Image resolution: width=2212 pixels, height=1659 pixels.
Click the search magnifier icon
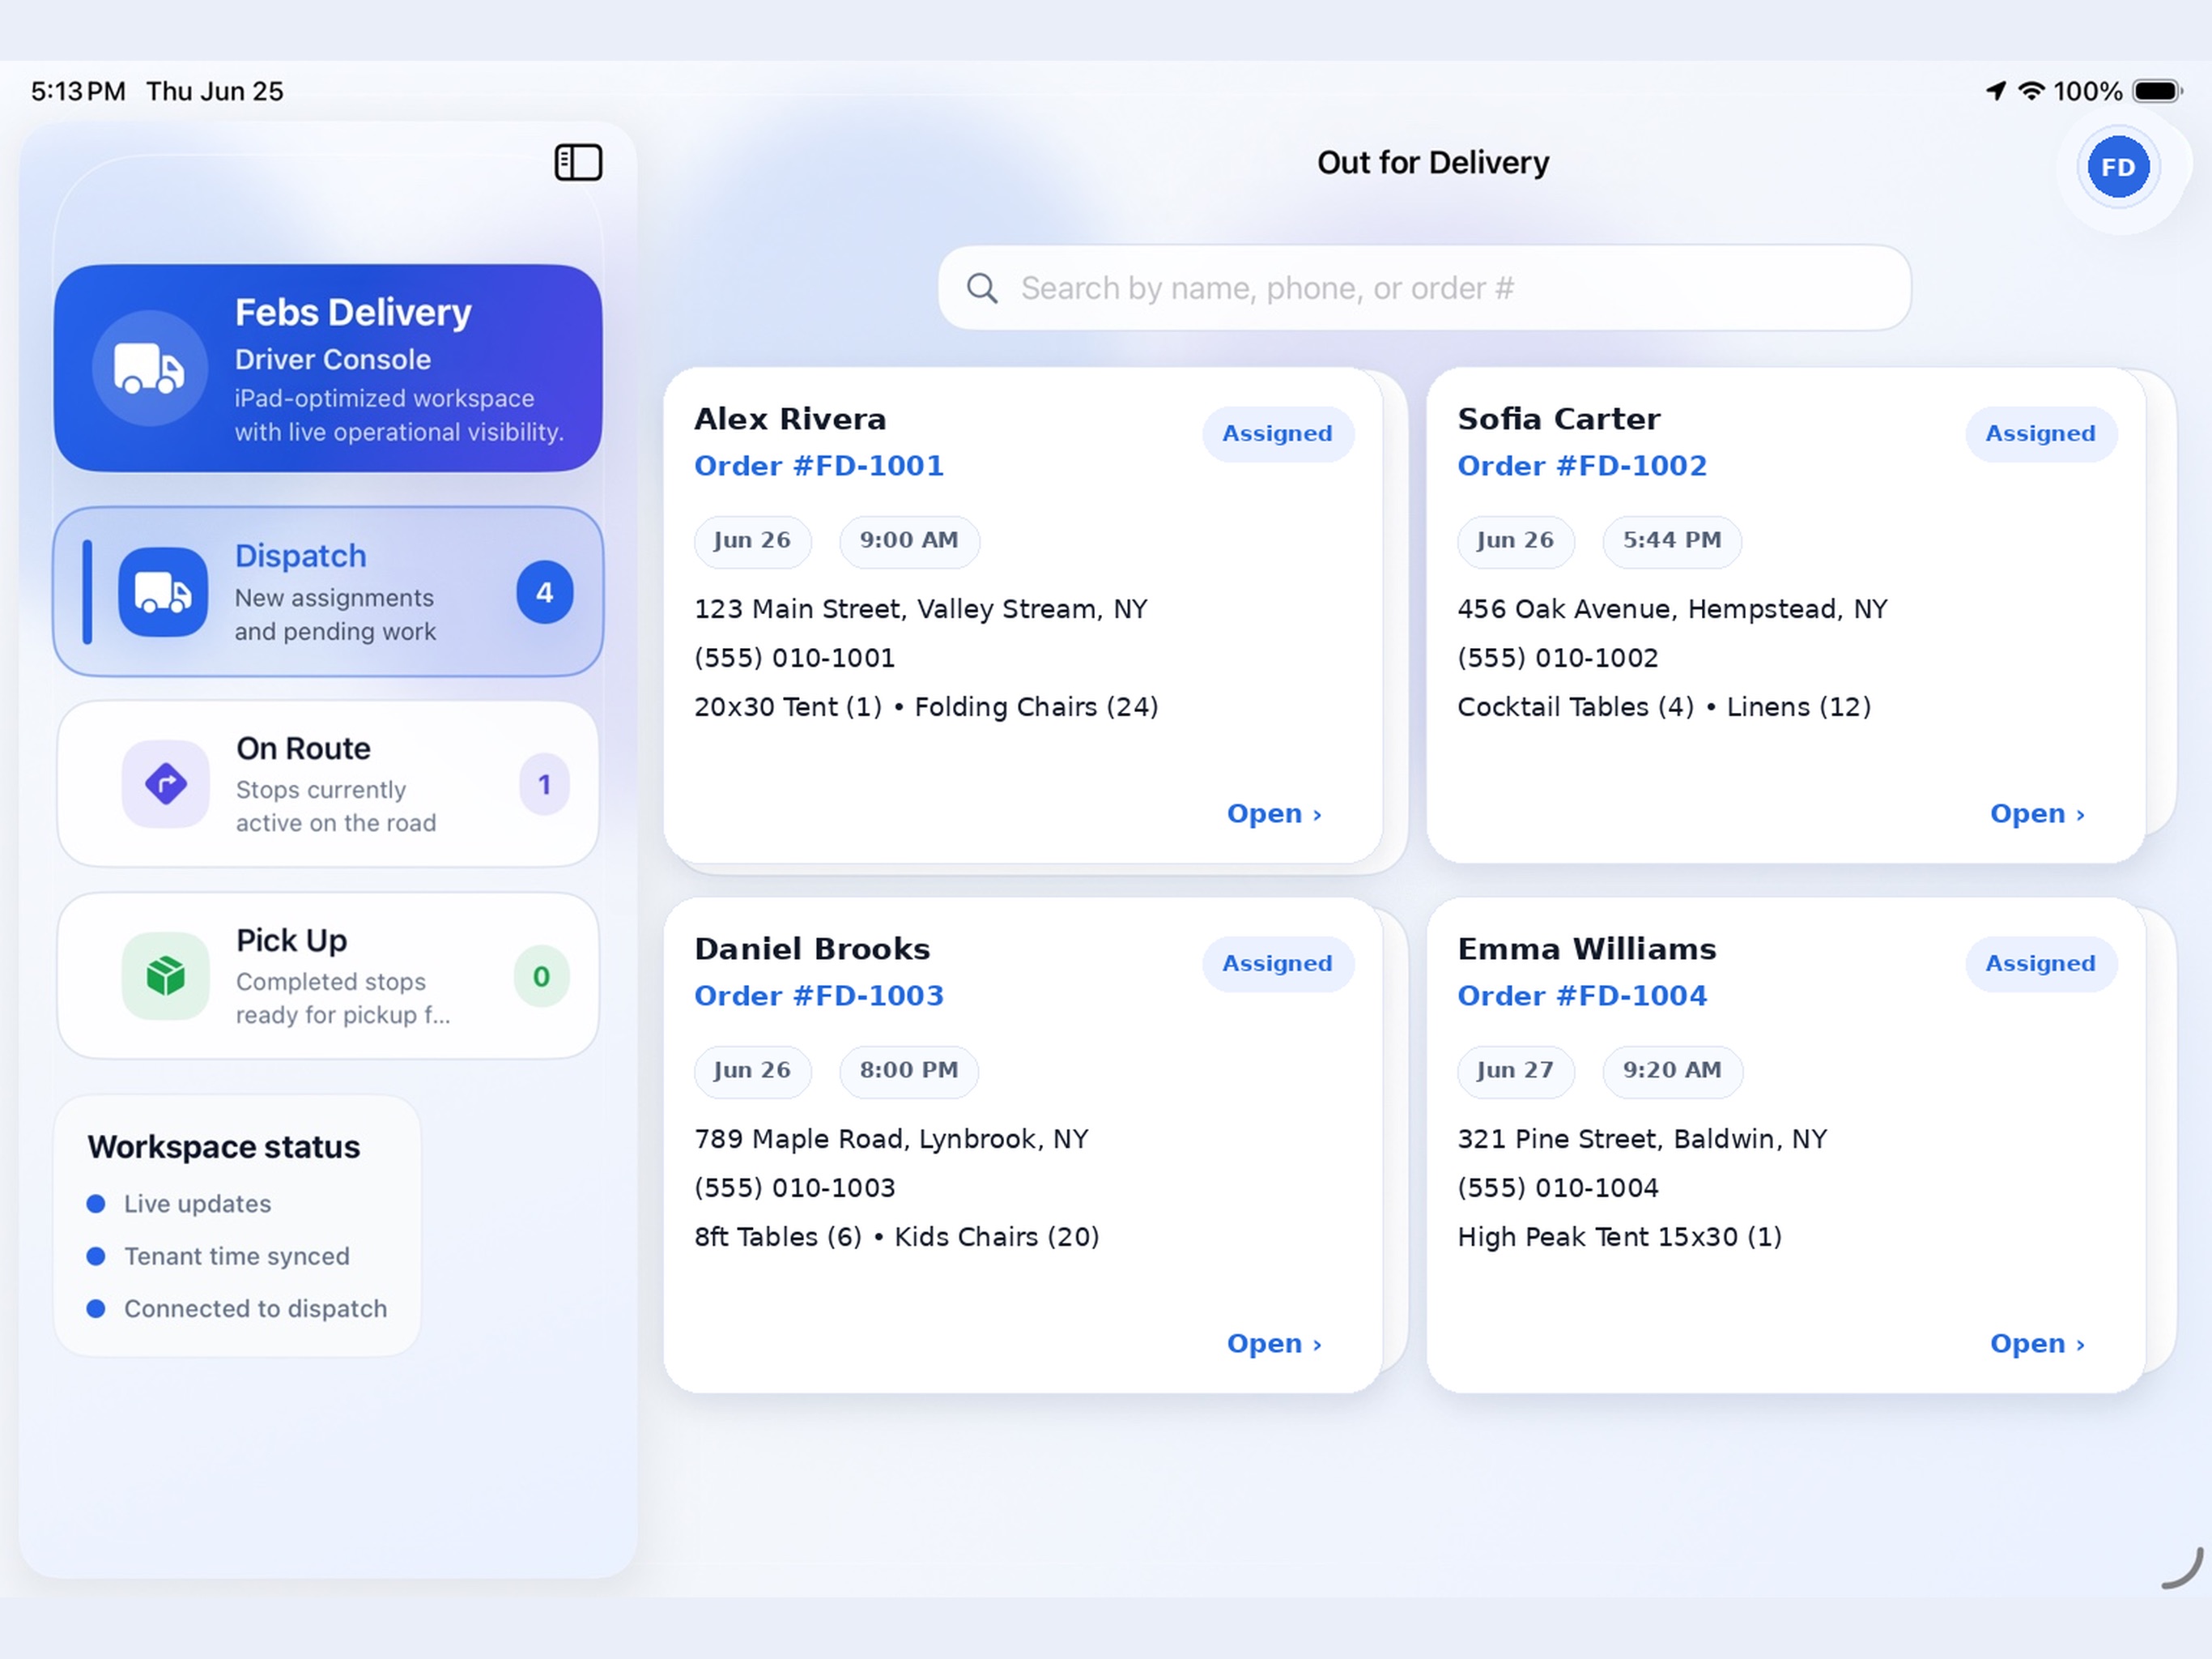[982, 288]
